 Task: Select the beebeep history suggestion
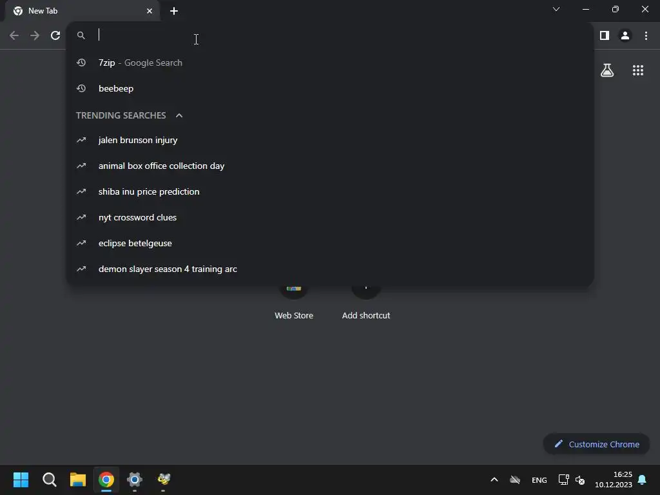coord(330,88)
